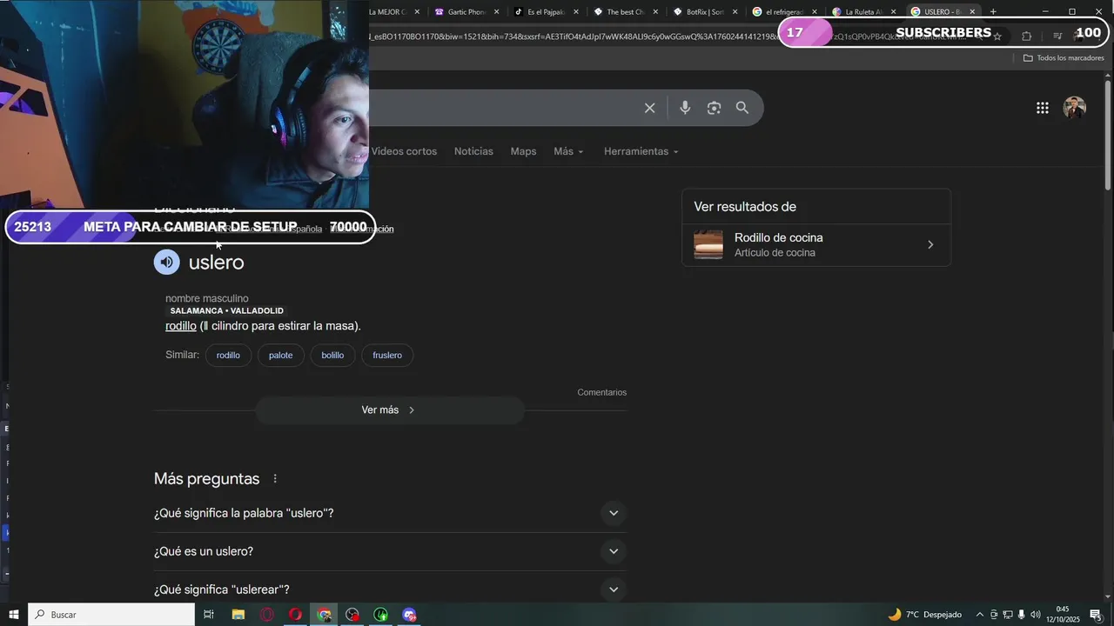Open the new tab plus button
The width and height of the screenshot is (1114, 626).
point(993,11)
